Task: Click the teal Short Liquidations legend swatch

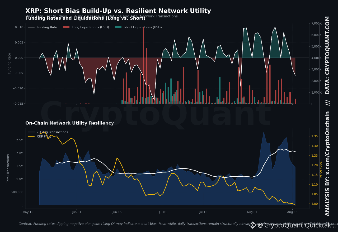Action: [118, 27]
